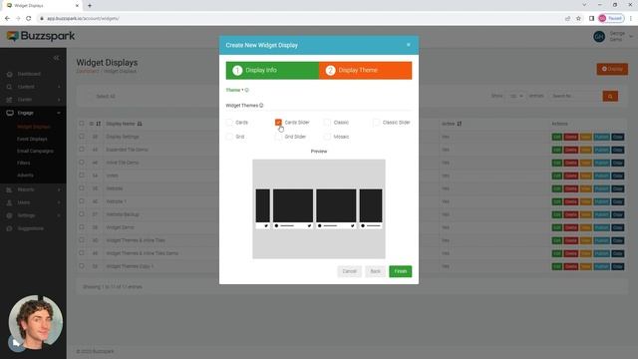Click the Dashboard breadcrumb link
Image resolution: width=638 pixels, height=359 pixels.
[x=88, y=71]
